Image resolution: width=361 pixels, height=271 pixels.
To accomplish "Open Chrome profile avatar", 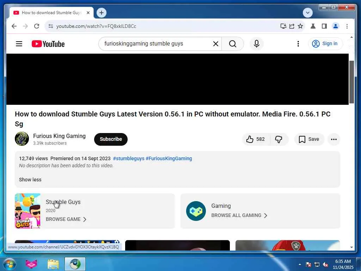I will (x=336, y=26).
